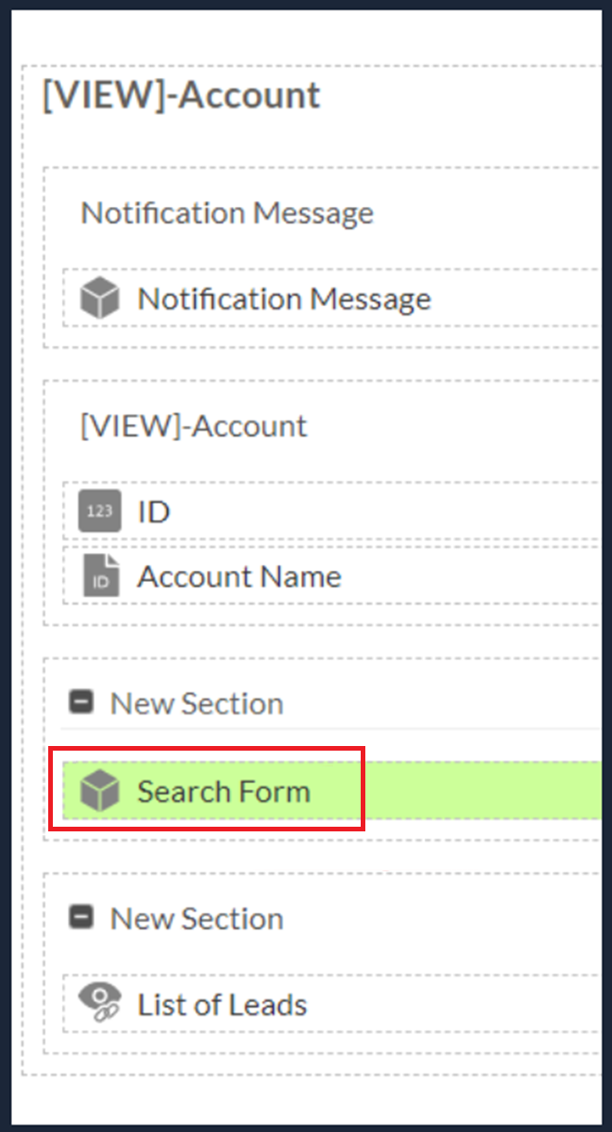612x1132 pixels.
Task: Click the cube icon beside Notification Message
Action: click(100, 300)
